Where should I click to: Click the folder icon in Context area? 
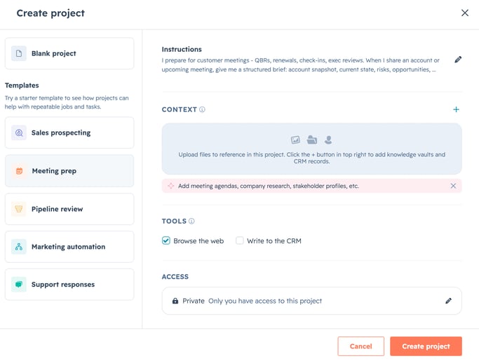click(x=311, y=140)
